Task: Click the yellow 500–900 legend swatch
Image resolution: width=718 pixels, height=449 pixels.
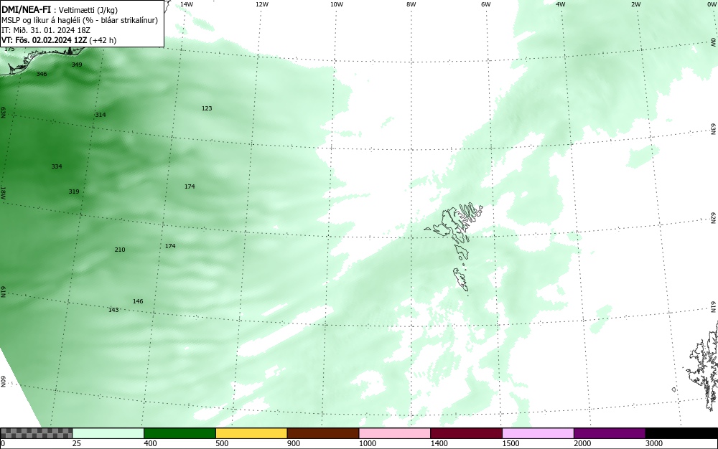Action: pyautogui.click(x=251, y=433)
